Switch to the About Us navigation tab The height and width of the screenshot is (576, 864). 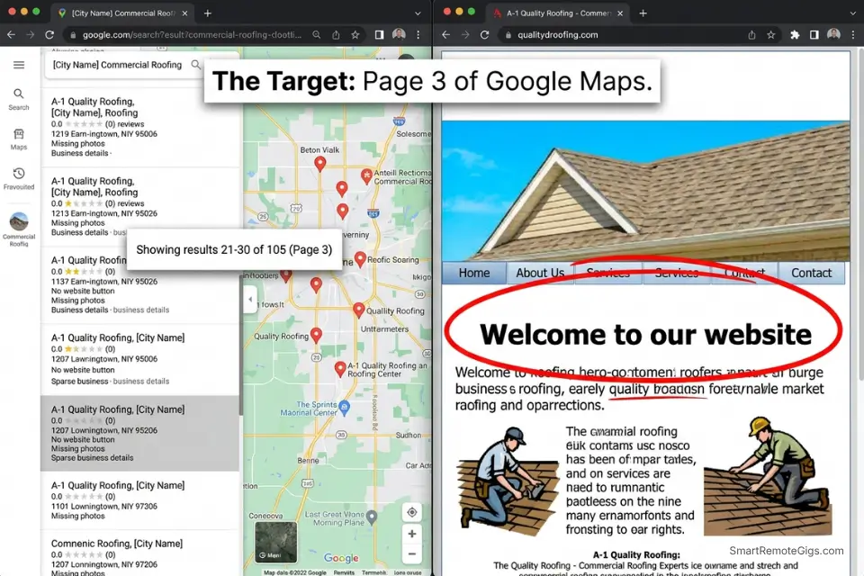[x=539, y=273]
